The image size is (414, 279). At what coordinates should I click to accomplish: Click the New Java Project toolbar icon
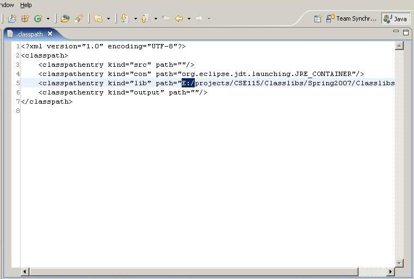pyautogui.click(x=11, y=18)
